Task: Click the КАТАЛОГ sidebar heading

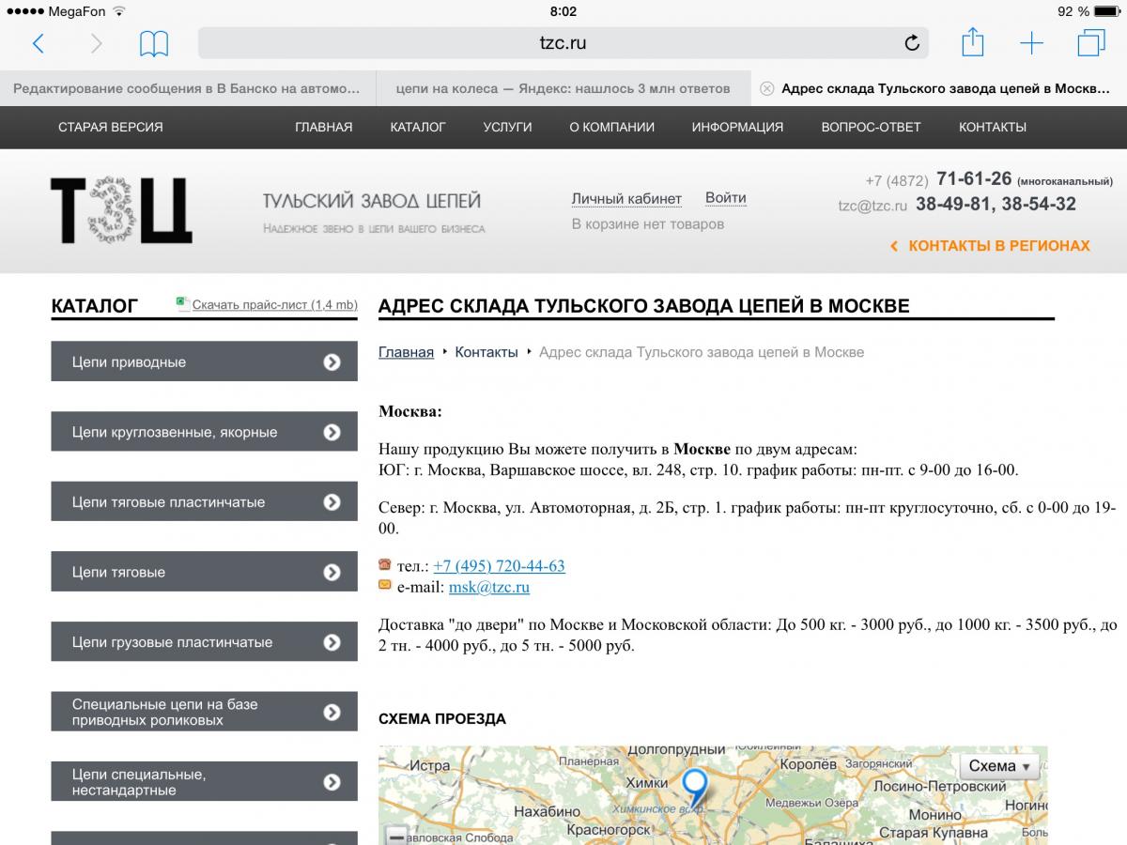Action: point(95,305)
